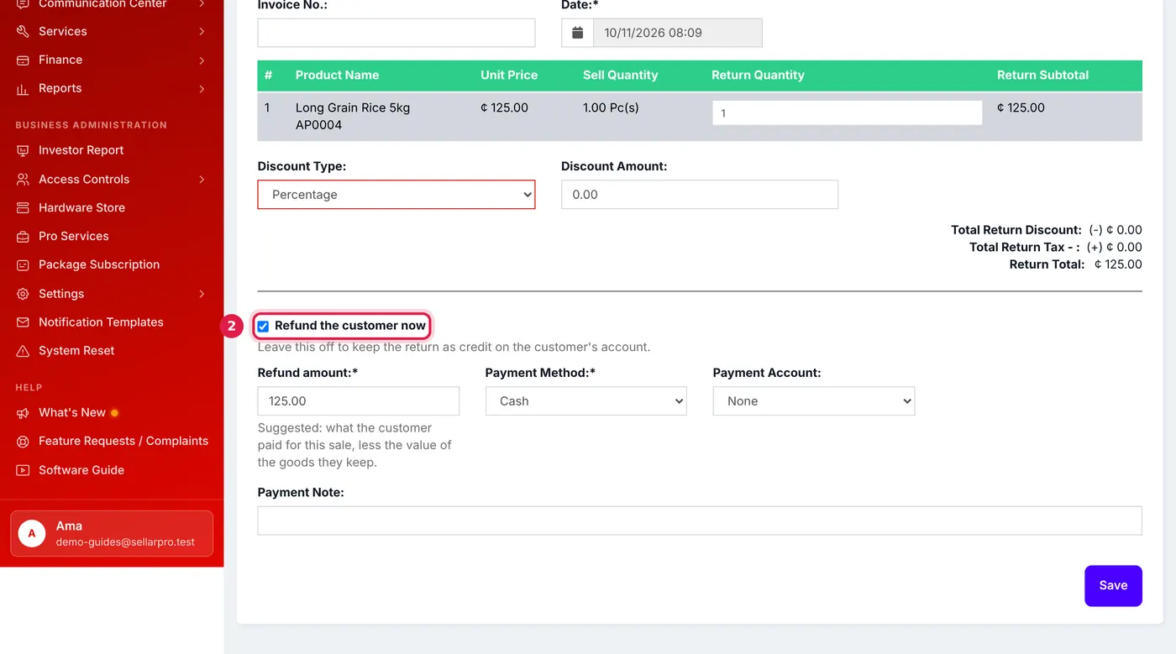The image size is (1176, 654).
Task: Click the Finance card icon
Action: point(23,60)
